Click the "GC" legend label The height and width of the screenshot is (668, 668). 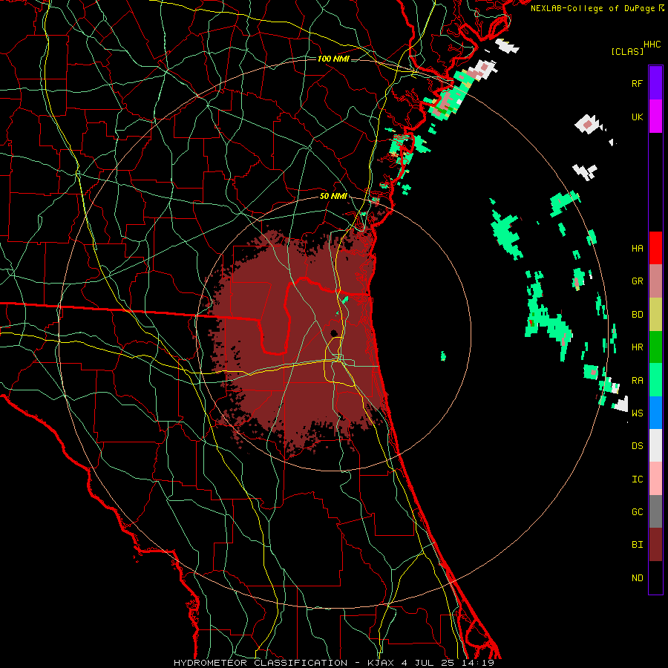click(x=637, y=512)
